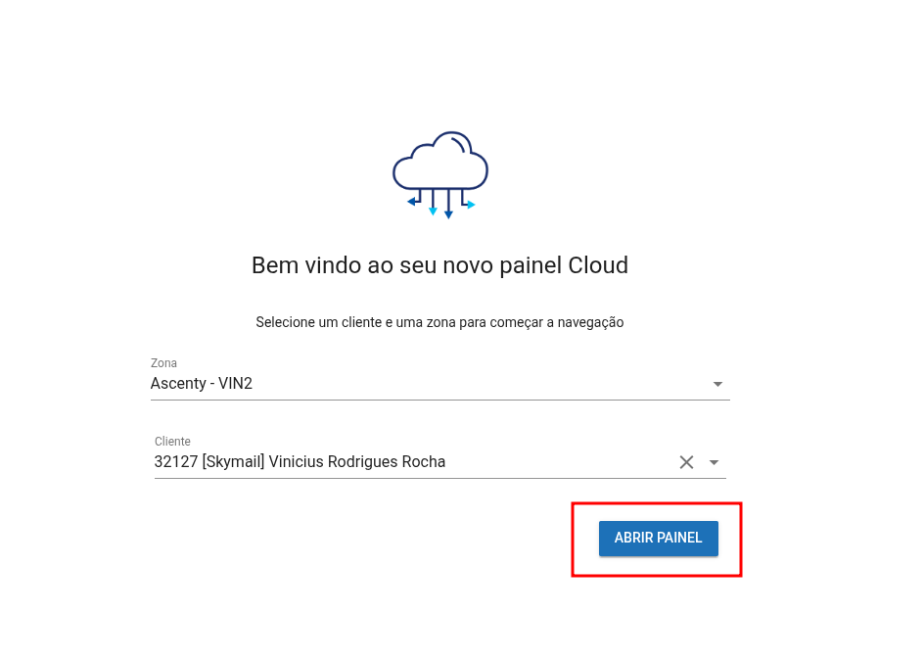Click the client number 32127 in the Cliente field
Screen dimensions: 924x661
[x=176, y=462]
